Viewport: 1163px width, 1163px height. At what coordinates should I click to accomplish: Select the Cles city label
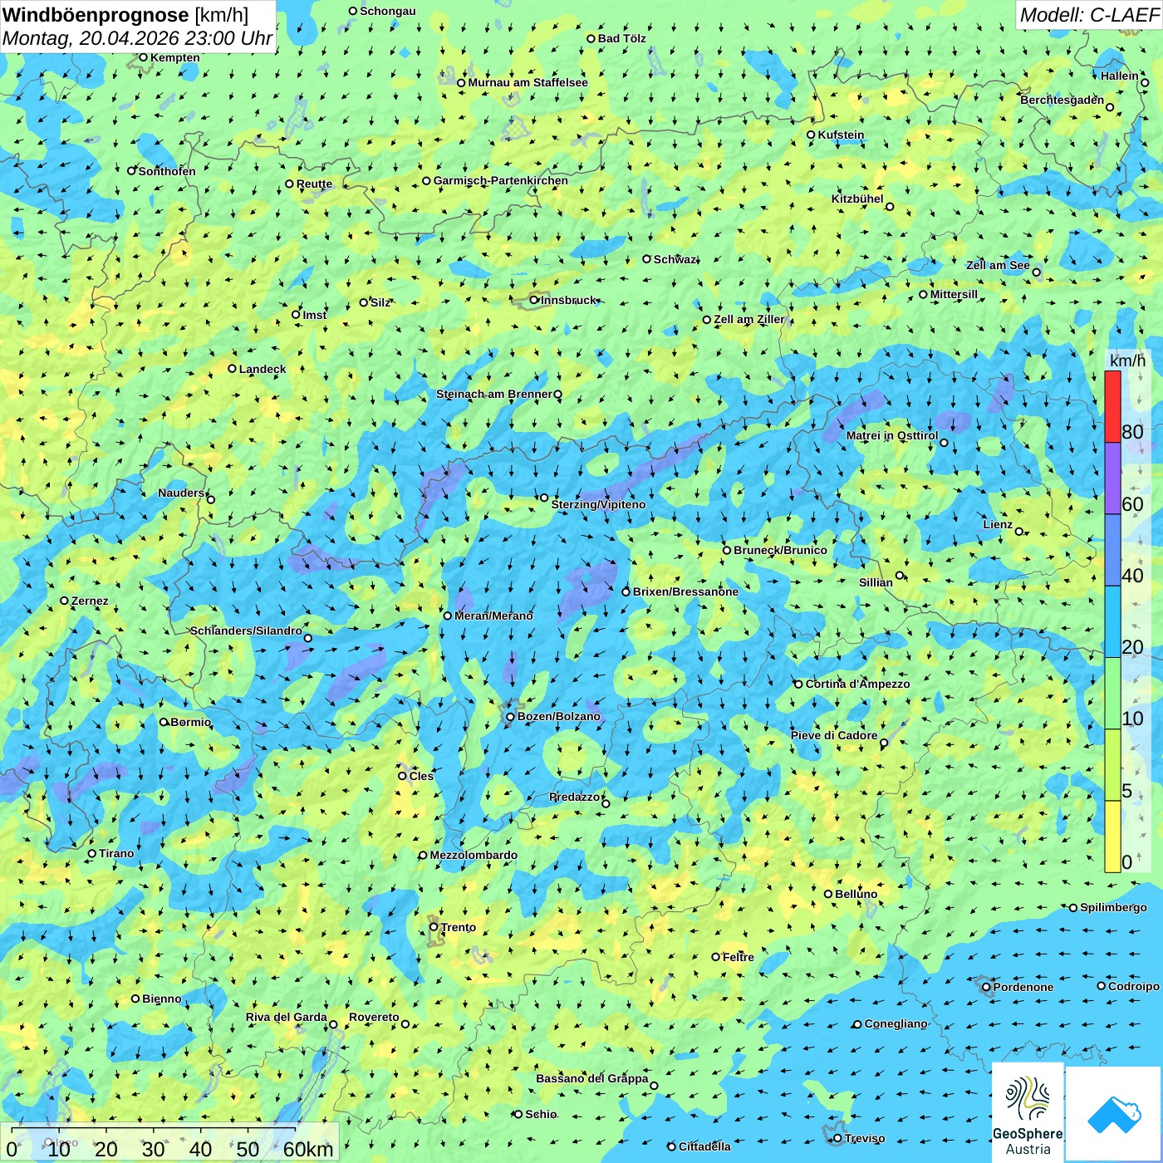[421, 776]
